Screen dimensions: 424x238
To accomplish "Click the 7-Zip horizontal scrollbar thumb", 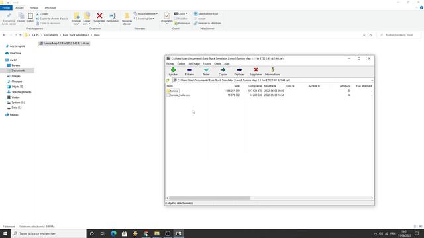I will click(x=209, y=198).
